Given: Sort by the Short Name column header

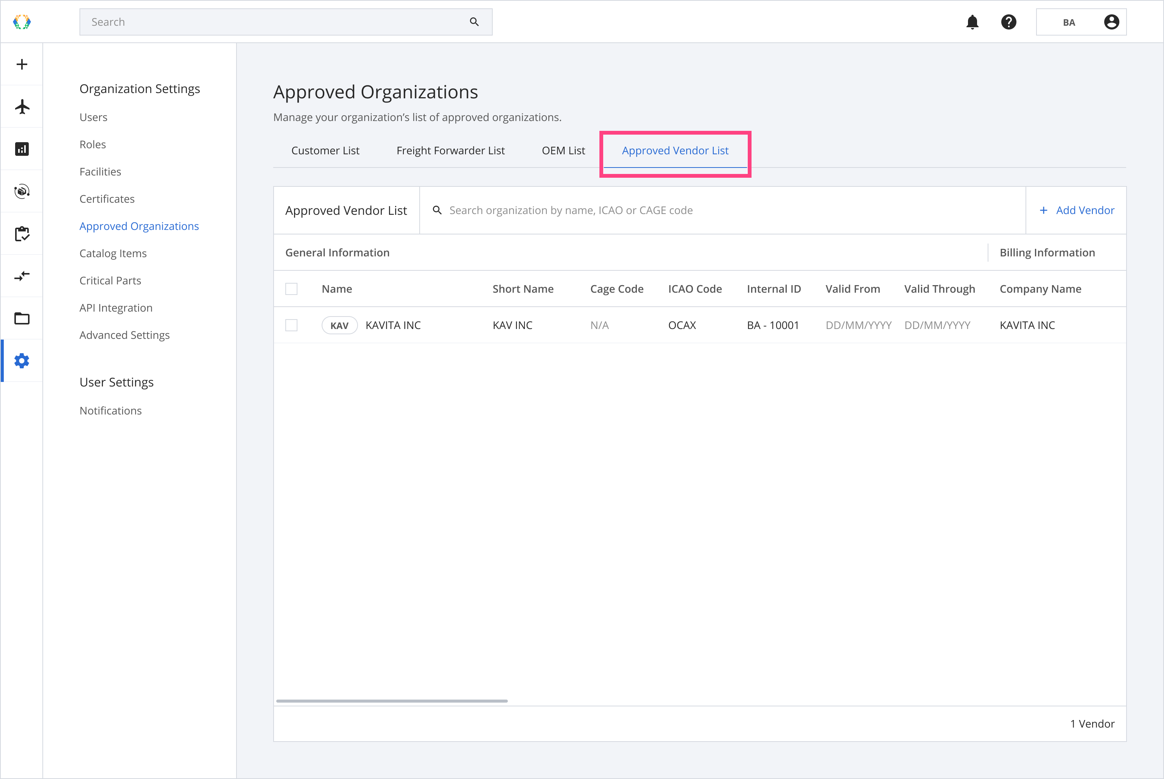Looking at the screenshot, I should [523, 289].
